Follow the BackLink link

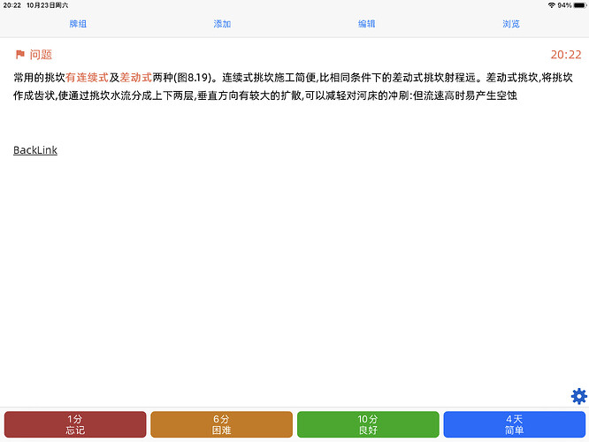pyautogui.click(x=35, y=150)
